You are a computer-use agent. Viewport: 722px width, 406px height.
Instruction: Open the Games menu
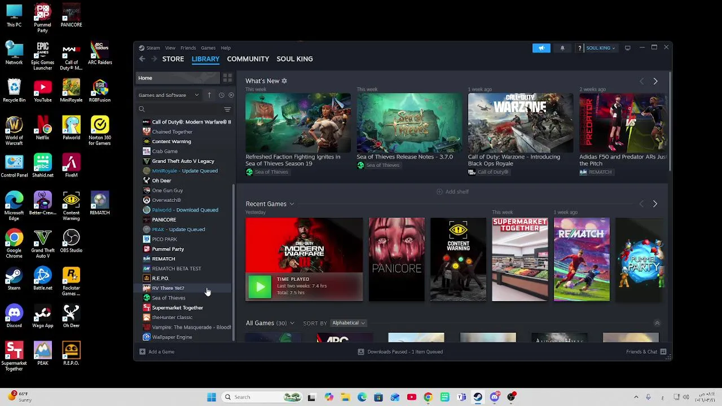tap(208, 48)
